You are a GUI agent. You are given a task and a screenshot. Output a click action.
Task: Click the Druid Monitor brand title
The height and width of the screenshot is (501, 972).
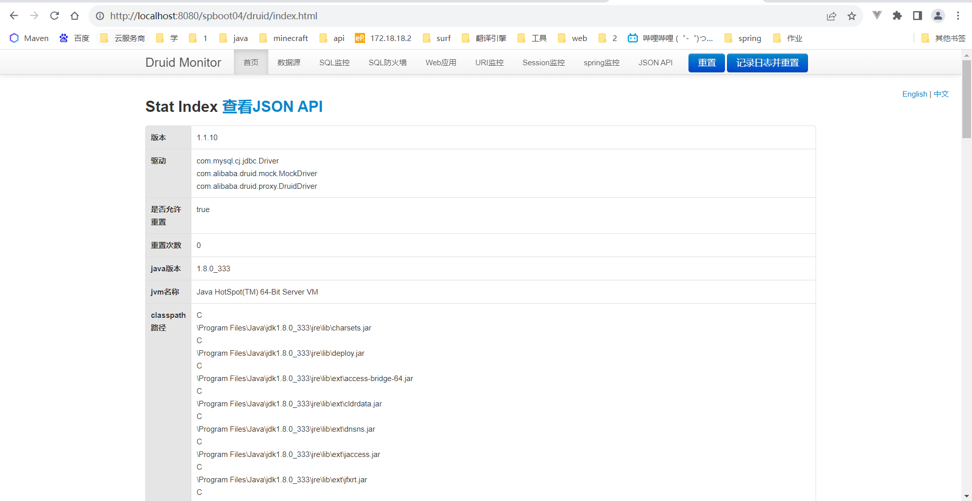click(x=183, y=62)
